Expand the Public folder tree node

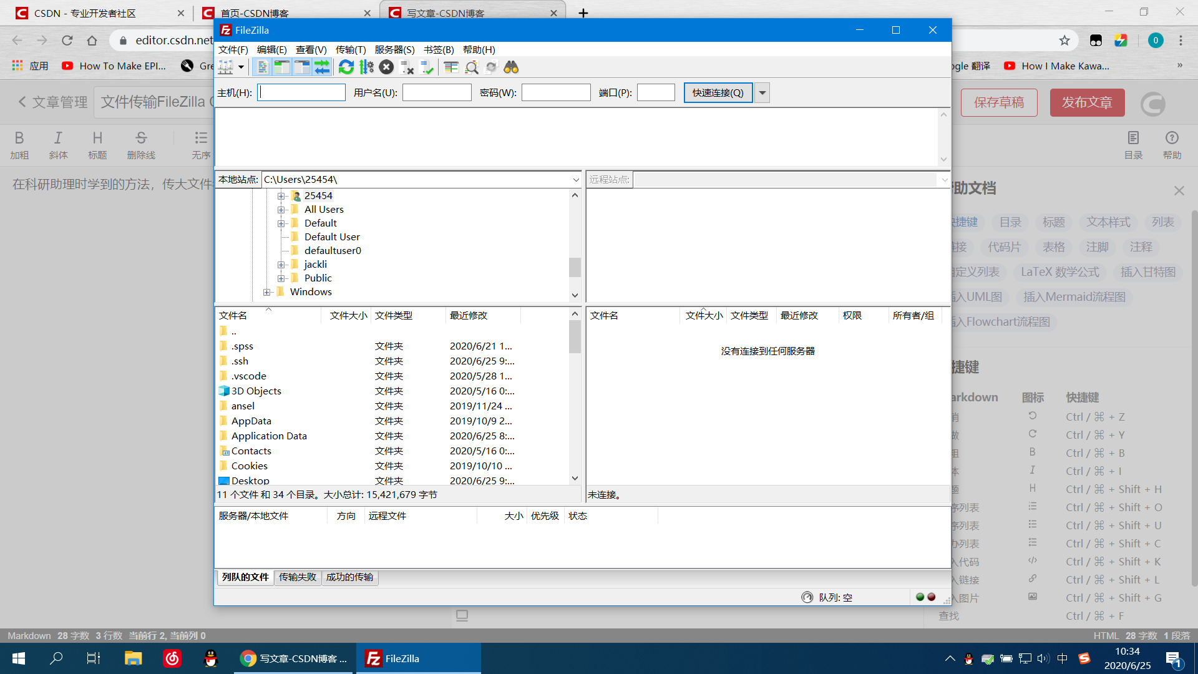click(281, 278)
